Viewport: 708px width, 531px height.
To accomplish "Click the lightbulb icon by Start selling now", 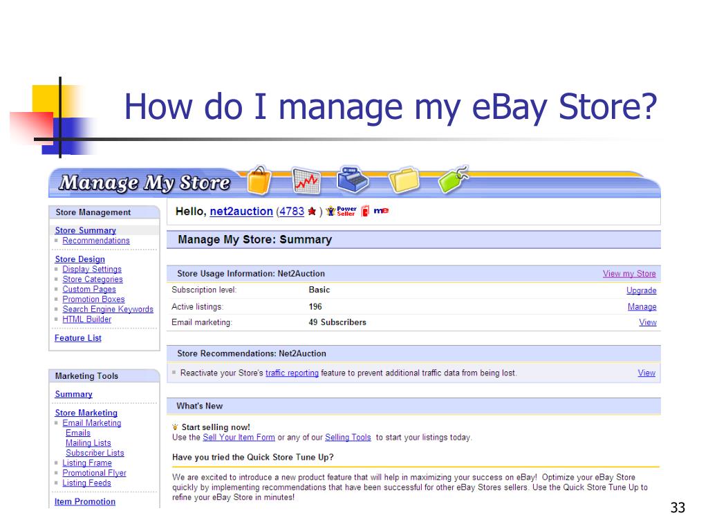I will click(x=175, y=427).
